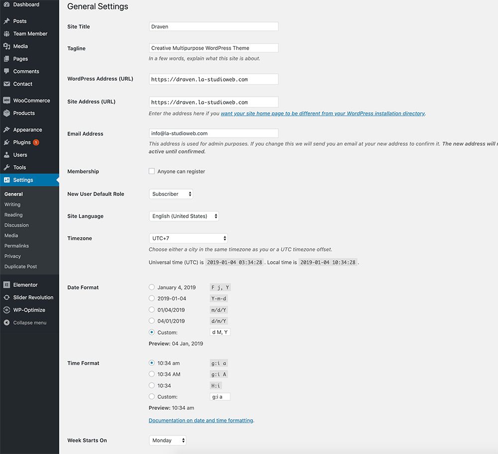498x454 pixels.
Task: Click the Plugins plug icon
Action: tap(6, 142)
